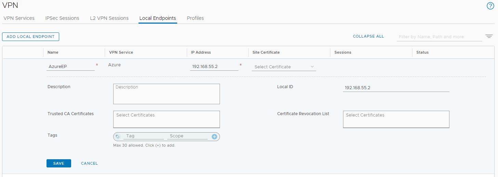Click the 'Max 30 allowed' hint text
498x177 pixels.
click(x=144, y=145)
